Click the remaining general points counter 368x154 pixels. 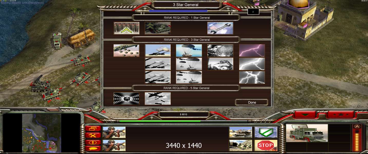pos(253,12)
